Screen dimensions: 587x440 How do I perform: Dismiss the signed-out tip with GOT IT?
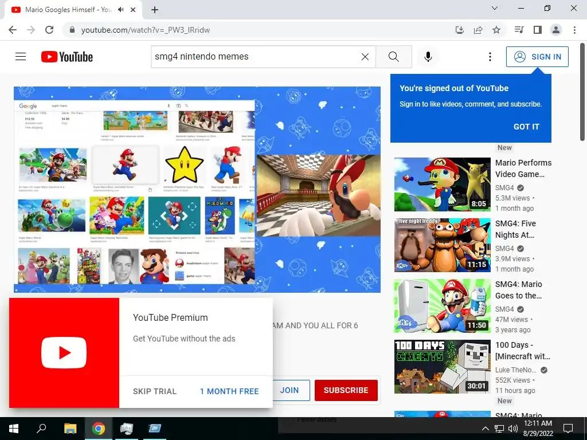[526, 127]
